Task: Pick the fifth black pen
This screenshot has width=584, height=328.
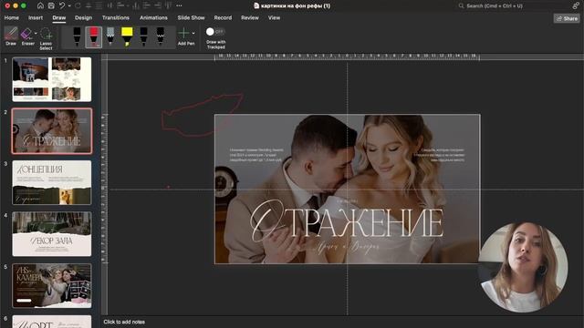Action: pos(144,36)
